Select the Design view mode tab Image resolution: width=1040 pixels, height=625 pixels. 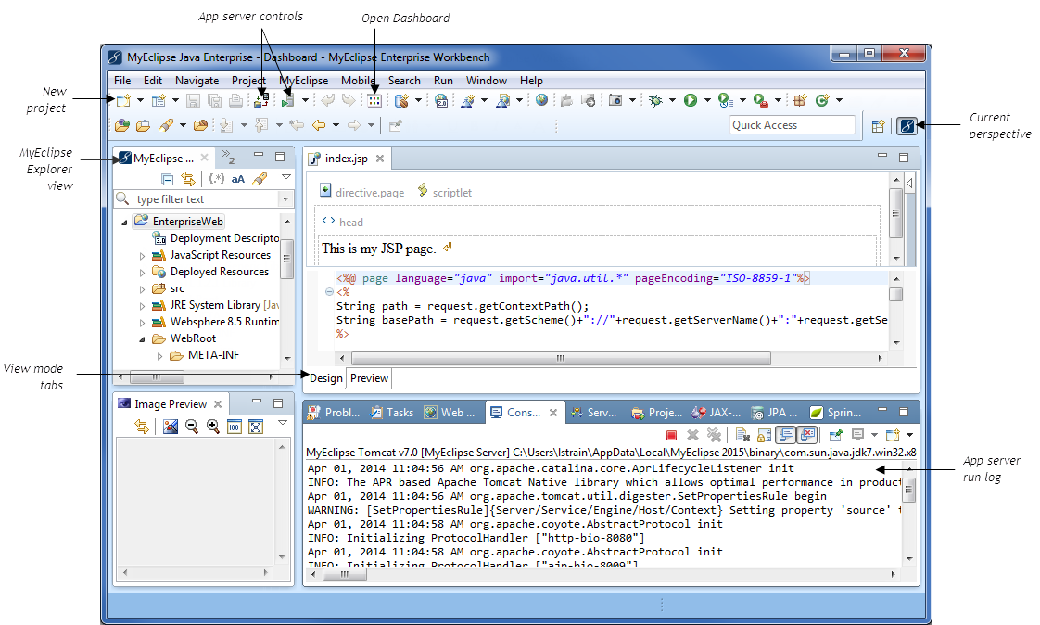(x=325, y=378)
